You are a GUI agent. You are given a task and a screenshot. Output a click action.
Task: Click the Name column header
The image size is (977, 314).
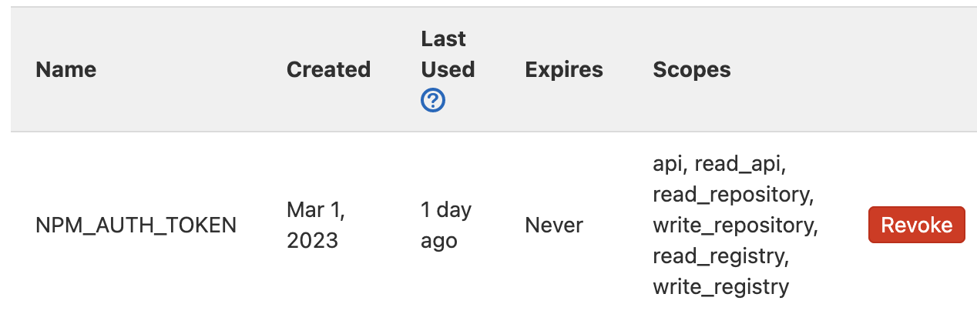pos(66,69)
